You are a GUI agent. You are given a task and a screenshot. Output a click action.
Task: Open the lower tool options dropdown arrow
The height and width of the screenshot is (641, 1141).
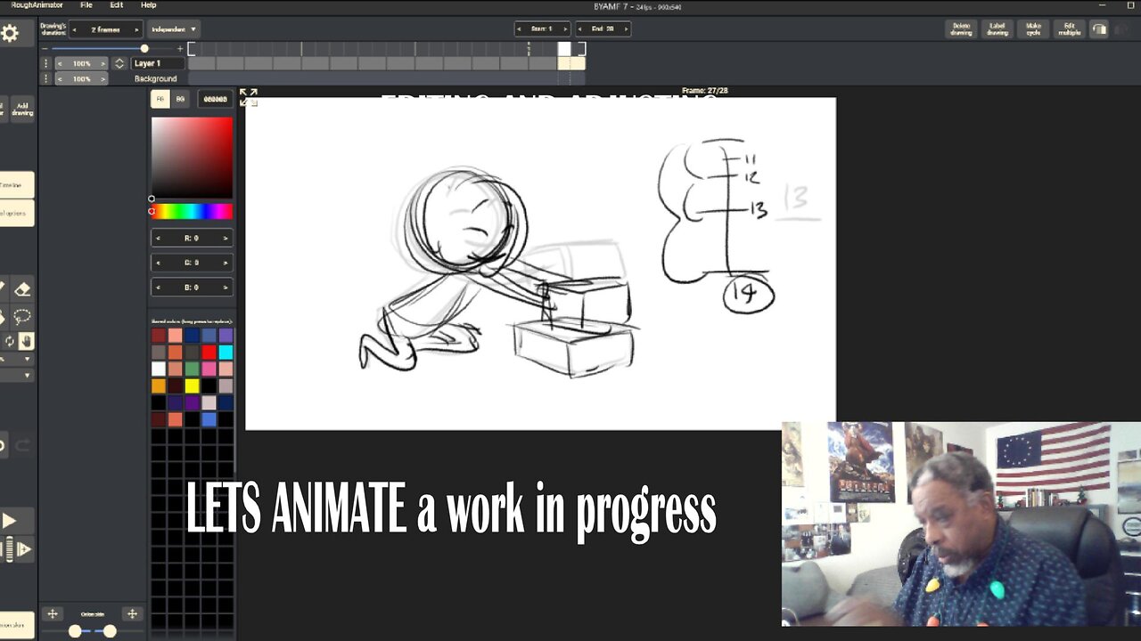(x=27, y=375)
